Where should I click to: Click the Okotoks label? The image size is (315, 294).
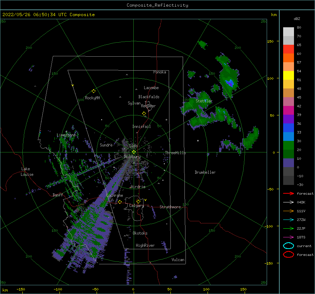point(140,233)
